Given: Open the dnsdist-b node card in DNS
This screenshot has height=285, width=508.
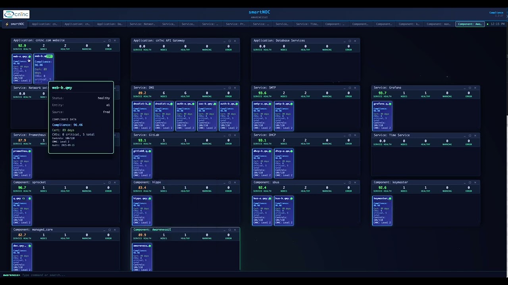Looking at the screenshot, I should (x=142, y=116).
